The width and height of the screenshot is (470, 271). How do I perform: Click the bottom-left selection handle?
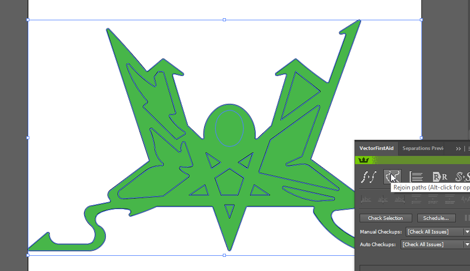(28, 255)
